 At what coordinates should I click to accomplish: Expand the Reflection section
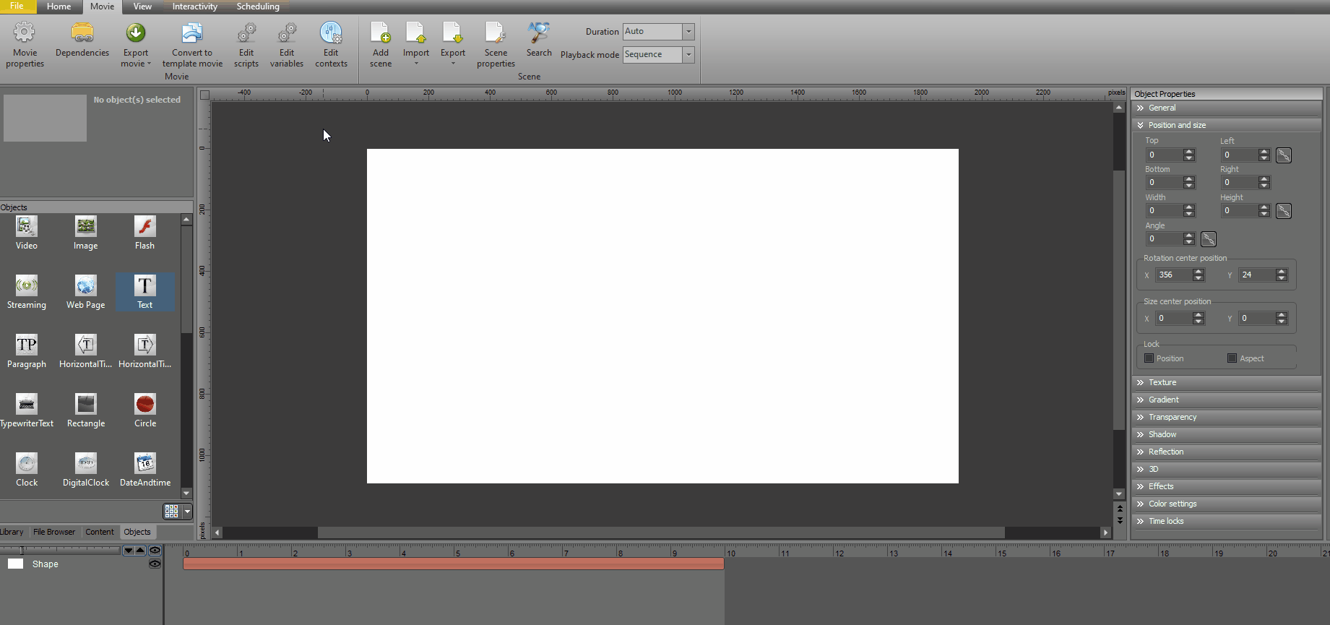click(1226, 452)
